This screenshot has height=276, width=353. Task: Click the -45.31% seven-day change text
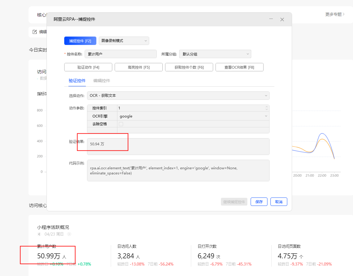coord(244,264)
